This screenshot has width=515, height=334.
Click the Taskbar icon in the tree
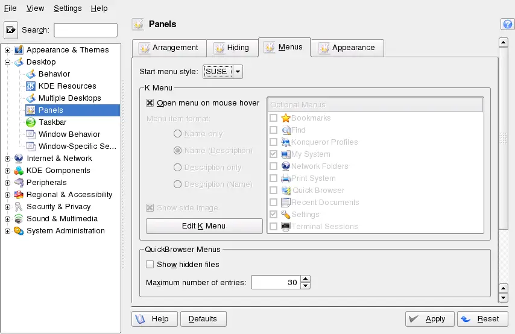(31, 122)
